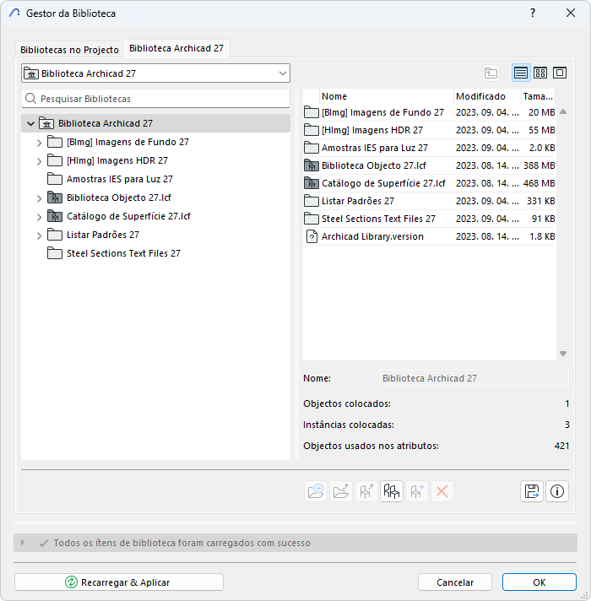Open the information icon button
The height and width of the screenshot is (601, 591).
coord(557,491)
